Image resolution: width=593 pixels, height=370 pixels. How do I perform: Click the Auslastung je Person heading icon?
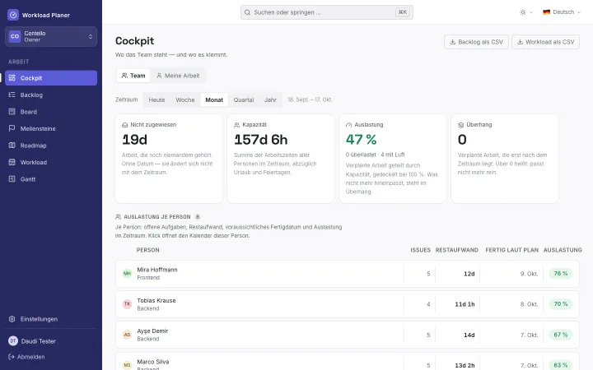pos(118,217)
